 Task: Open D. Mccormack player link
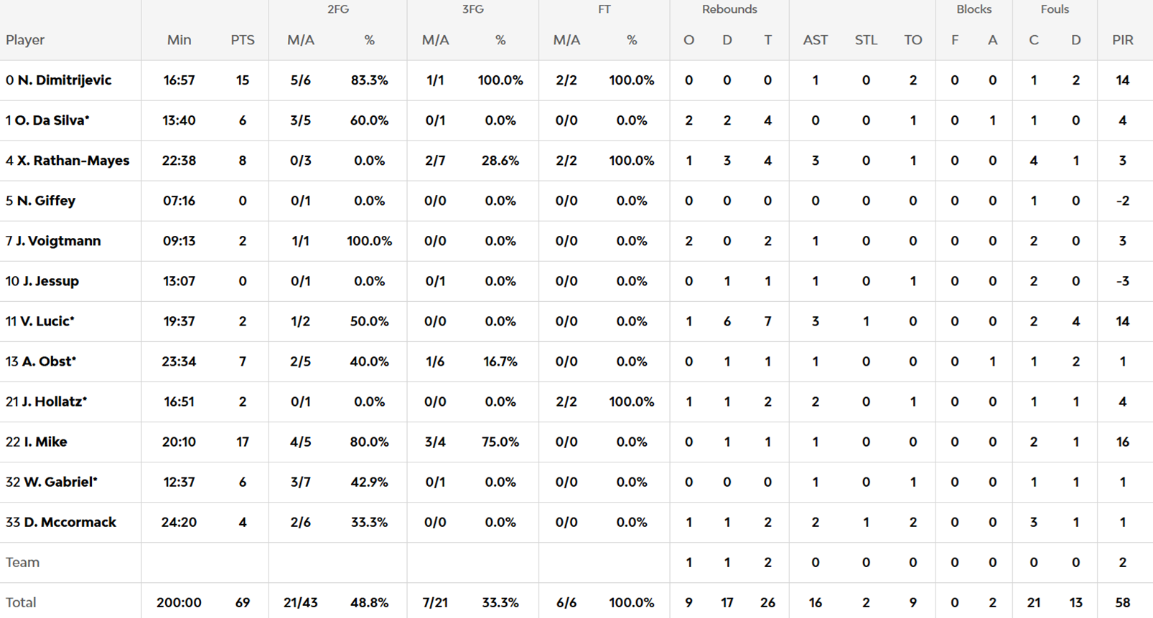(70, 522)
